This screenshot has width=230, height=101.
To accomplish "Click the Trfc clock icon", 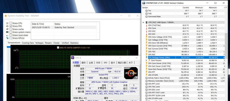I will (146, 14).
